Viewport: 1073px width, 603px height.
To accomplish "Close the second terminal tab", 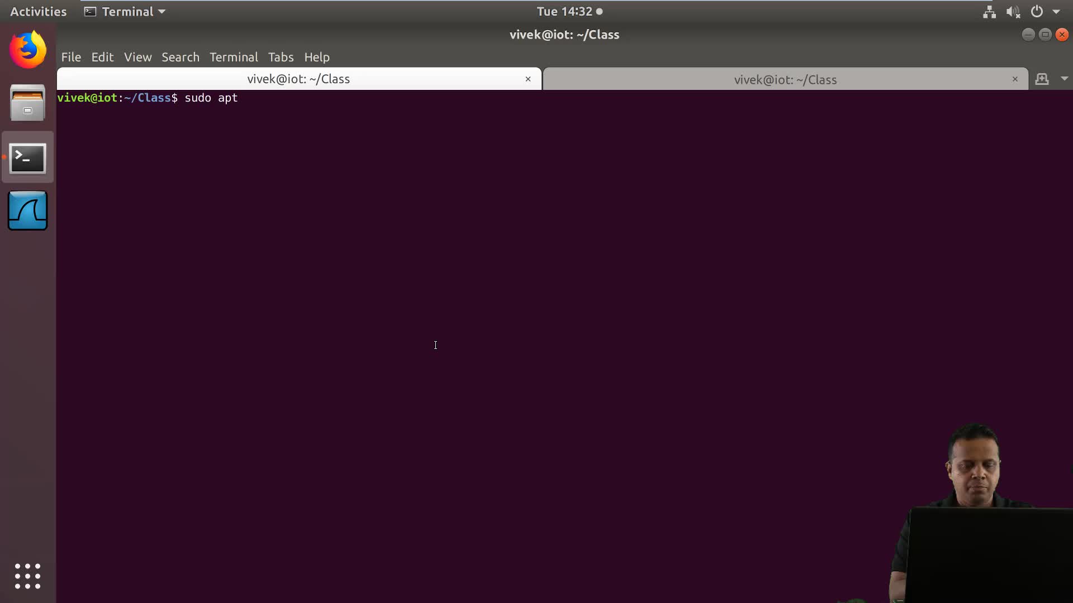I will 1015,79.
